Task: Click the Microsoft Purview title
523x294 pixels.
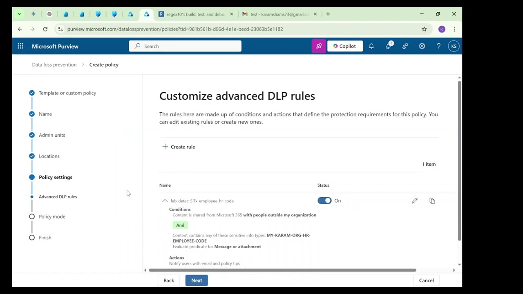Action: tap(55, 46)
